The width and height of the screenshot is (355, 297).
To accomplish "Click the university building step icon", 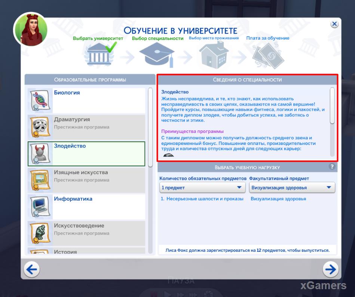I will [x=99, y=54].
